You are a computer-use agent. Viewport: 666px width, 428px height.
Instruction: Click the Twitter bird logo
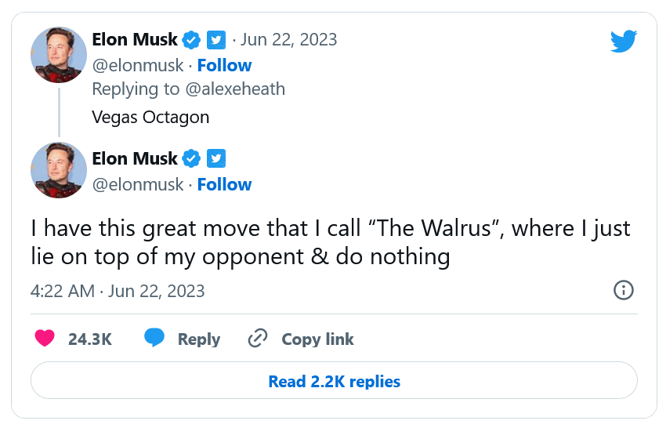pos(624,42)
